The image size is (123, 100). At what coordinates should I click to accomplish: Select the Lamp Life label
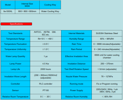(15, 69)
